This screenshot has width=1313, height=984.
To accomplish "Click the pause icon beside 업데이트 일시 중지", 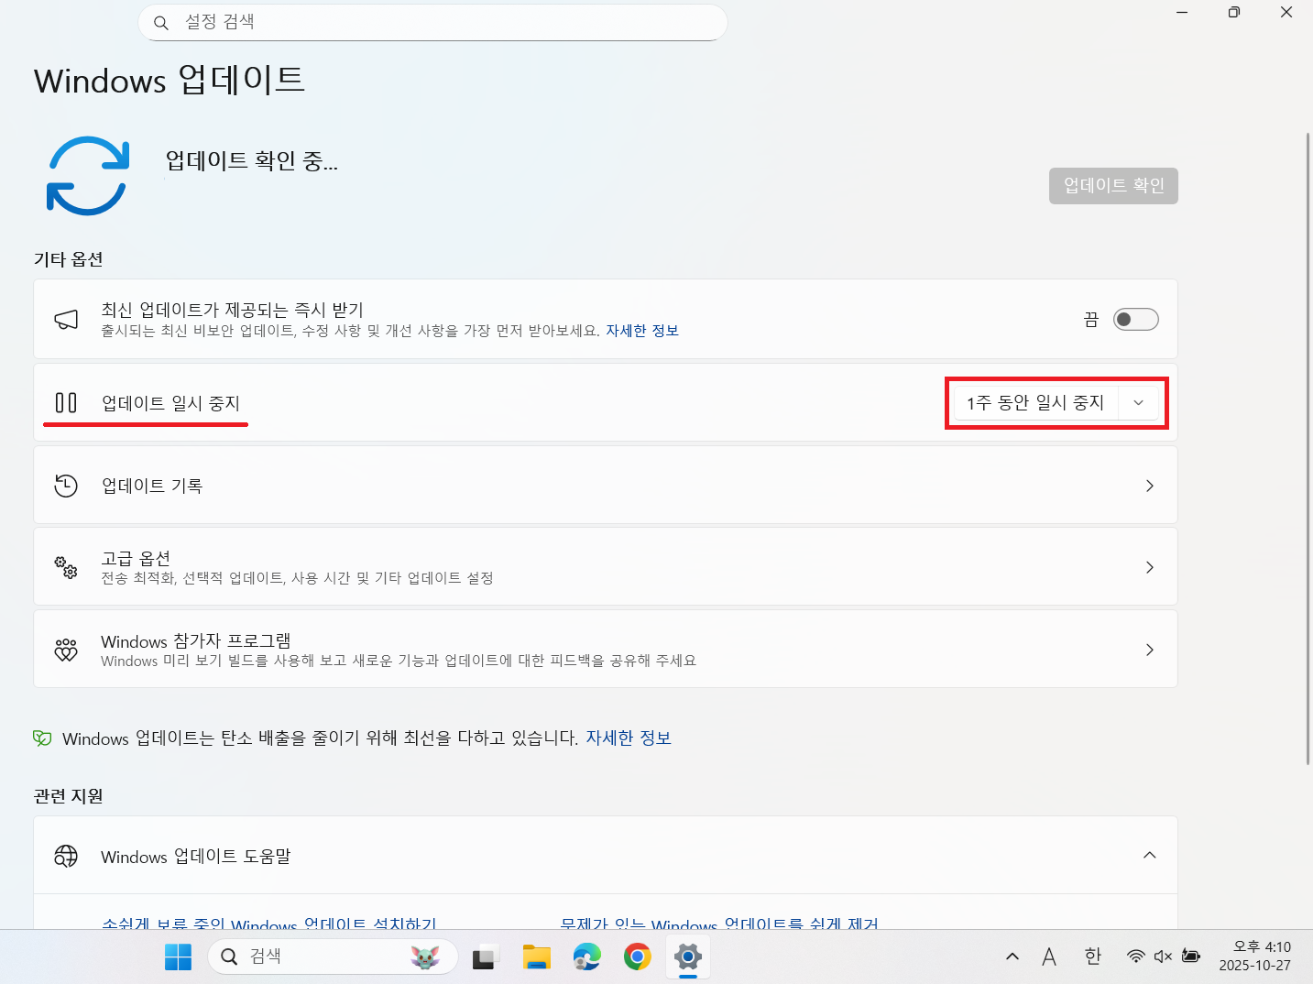I will coord(66,402).
